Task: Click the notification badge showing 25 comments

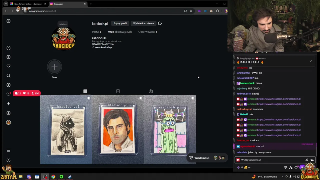Action: [18, 93]
